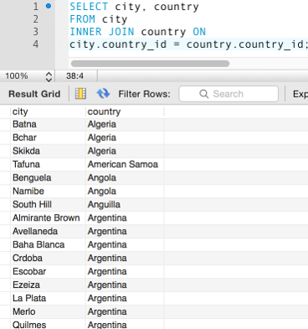Click the Argentina cell in Escobar row

(x=125, y=271)
